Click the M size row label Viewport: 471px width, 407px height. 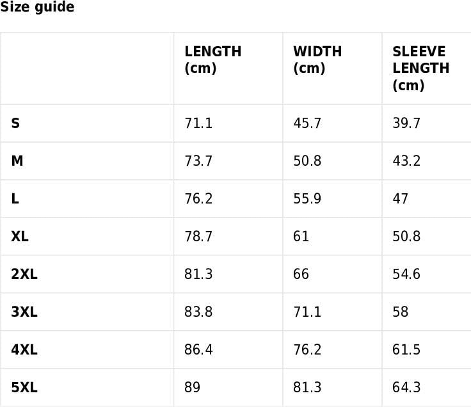pos(17,161)
